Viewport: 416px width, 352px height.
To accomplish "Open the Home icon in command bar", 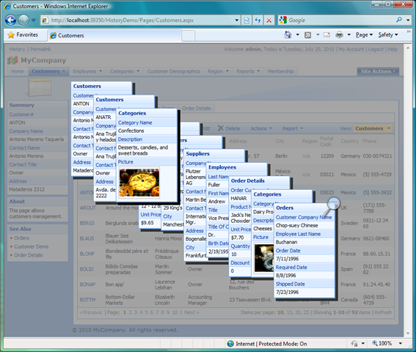I will point(288,34).
